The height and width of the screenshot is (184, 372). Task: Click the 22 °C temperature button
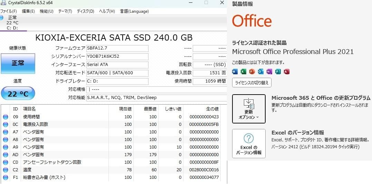coord(18,94)
